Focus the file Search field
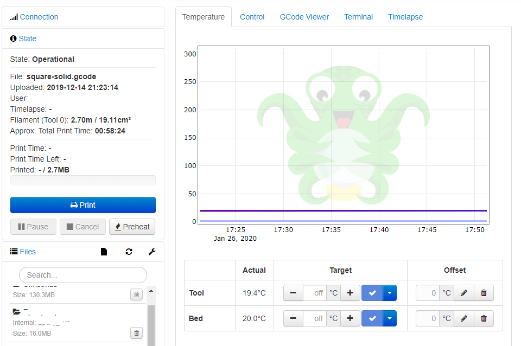Viewport: 521px width, 346px height. pos(83,275)
